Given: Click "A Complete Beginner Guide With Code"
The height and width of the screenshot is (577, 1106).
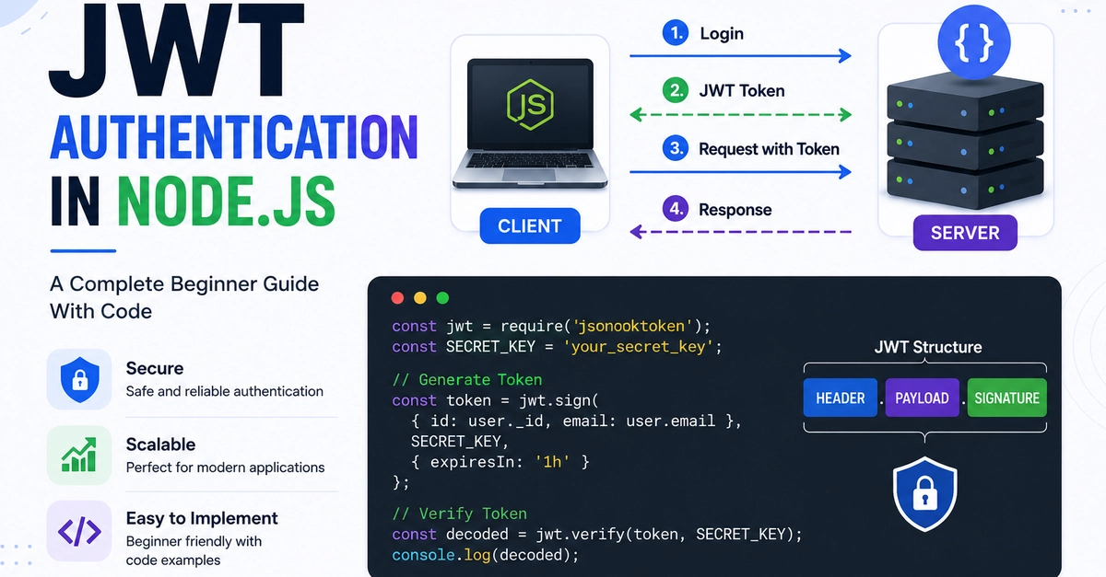Looking at the screenshot, I should point(184,297).
